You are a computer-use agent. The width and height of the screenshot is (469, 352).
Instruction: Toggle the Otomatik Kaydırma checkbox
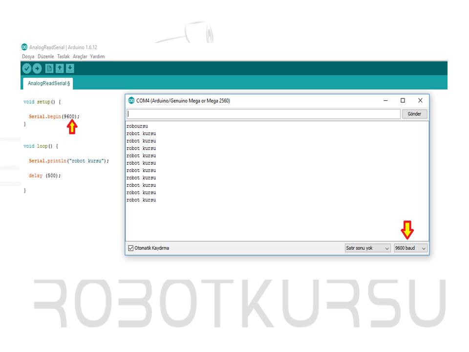pyautogui.click(x=130, y=248)
